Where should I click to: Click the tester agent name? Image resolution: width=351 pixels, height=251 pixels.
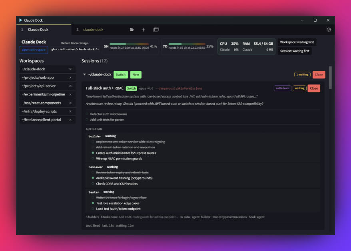[94, 192]
